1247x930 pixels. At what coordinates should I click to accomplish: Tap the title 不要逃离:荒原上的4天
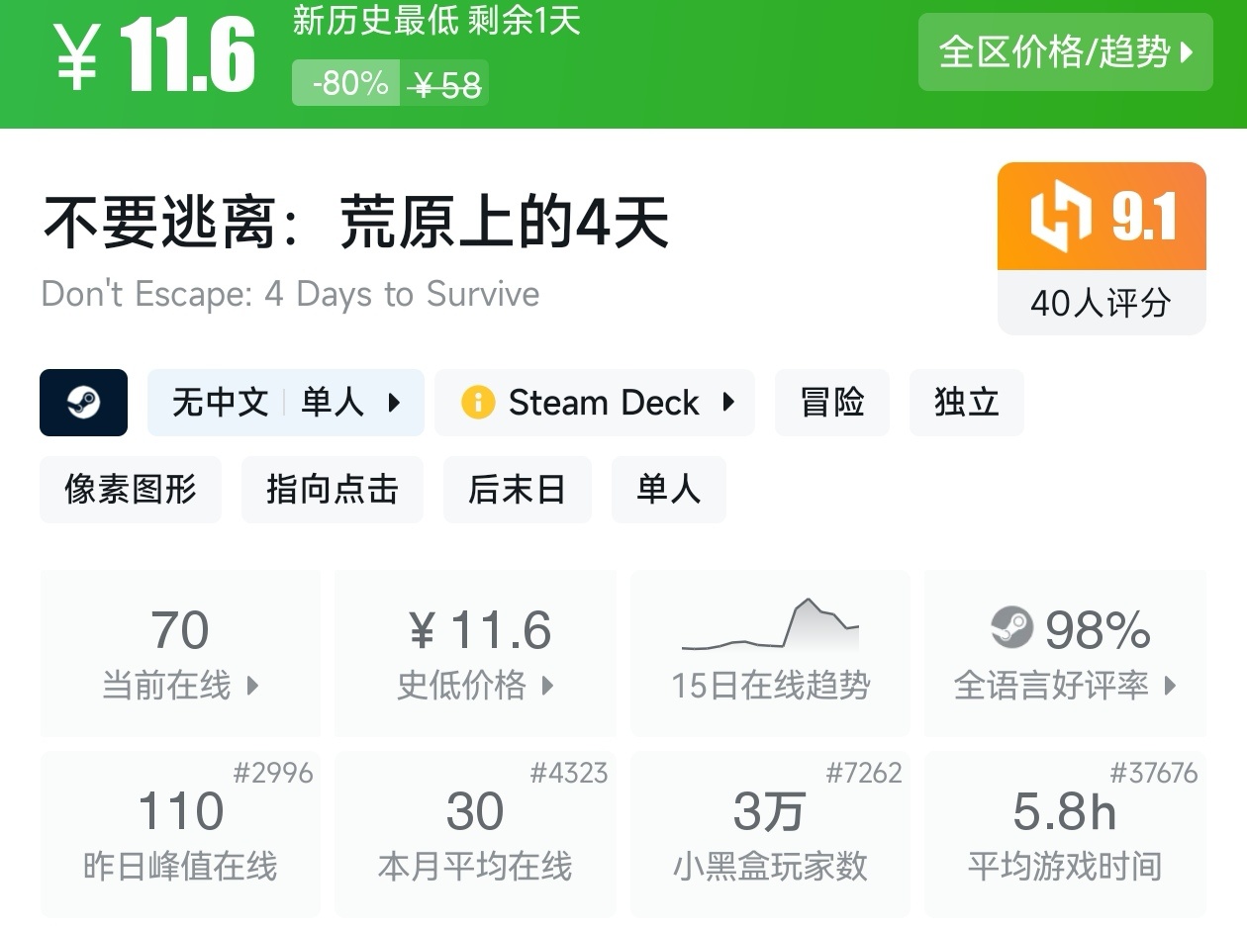(x=356, y=222)
